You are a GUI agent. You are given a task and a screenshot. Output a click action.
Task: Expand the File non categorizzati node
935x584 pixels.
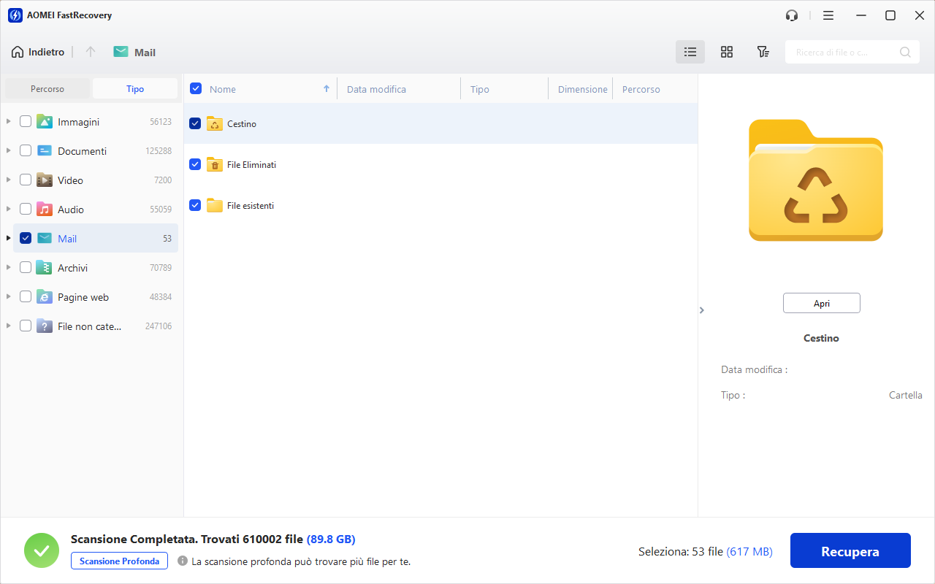(x=8, y=326)
